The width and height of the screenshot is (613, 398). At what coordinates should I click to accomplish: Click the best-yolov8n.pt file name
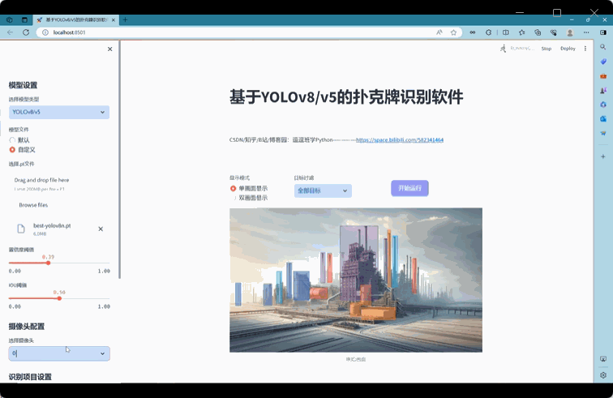coord(52,225)
